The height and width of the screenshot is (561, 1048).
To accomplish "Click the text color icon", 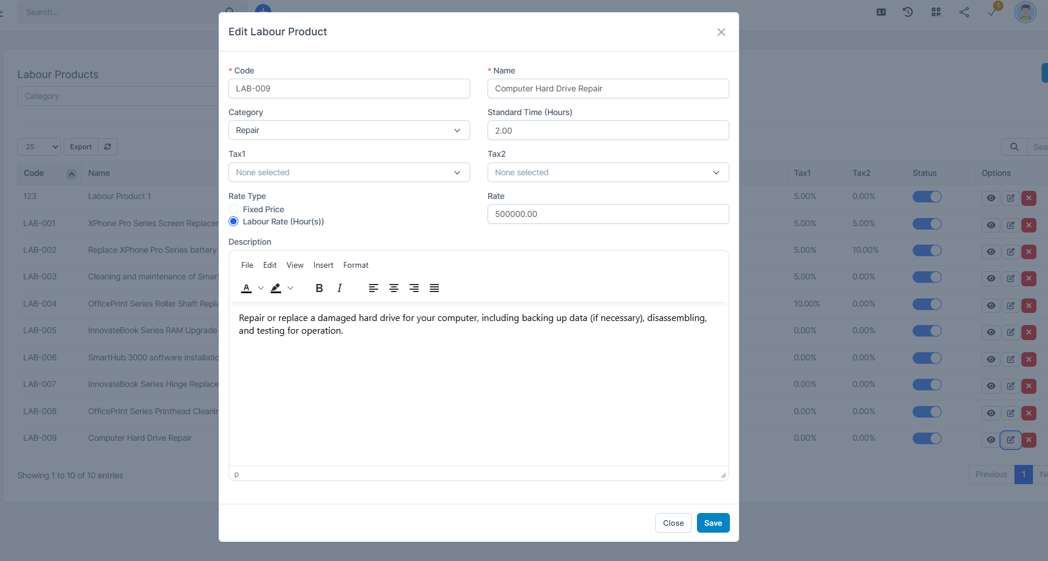I will click(246, 288).
